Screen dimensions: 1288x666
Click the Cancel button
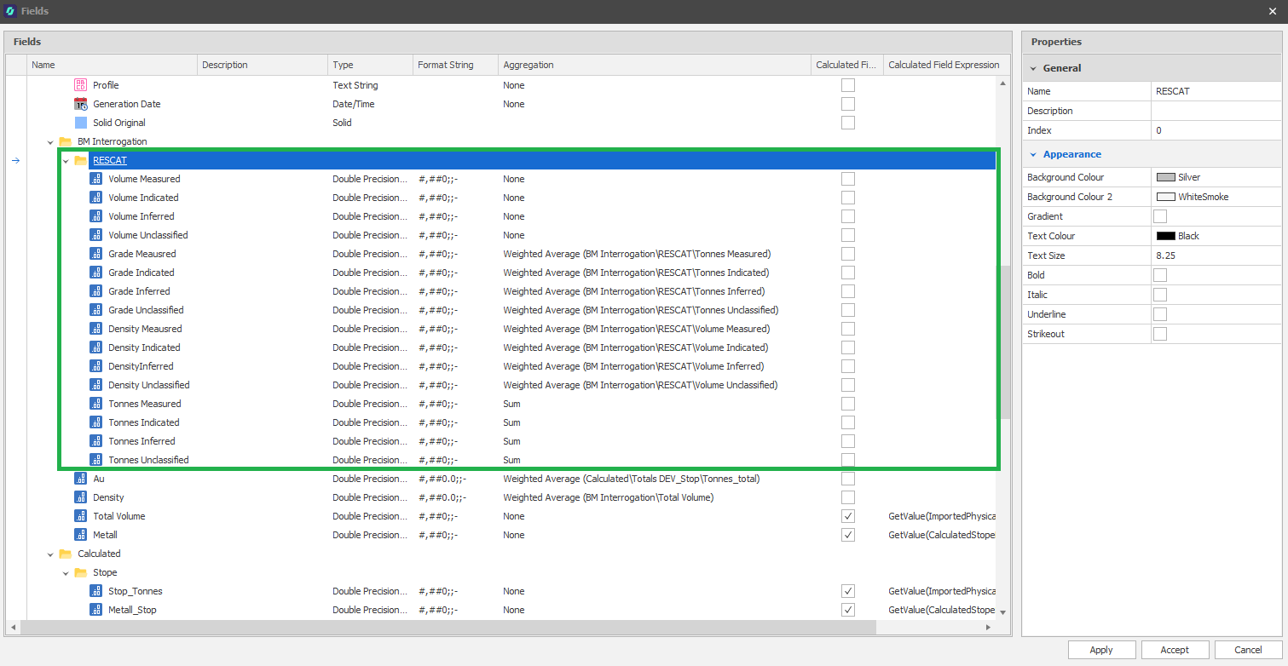tap(1248, 650)
